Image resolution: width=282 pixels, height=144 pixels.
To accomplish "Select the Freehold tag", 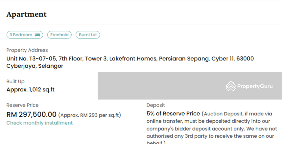I will [x=59, y=35].
